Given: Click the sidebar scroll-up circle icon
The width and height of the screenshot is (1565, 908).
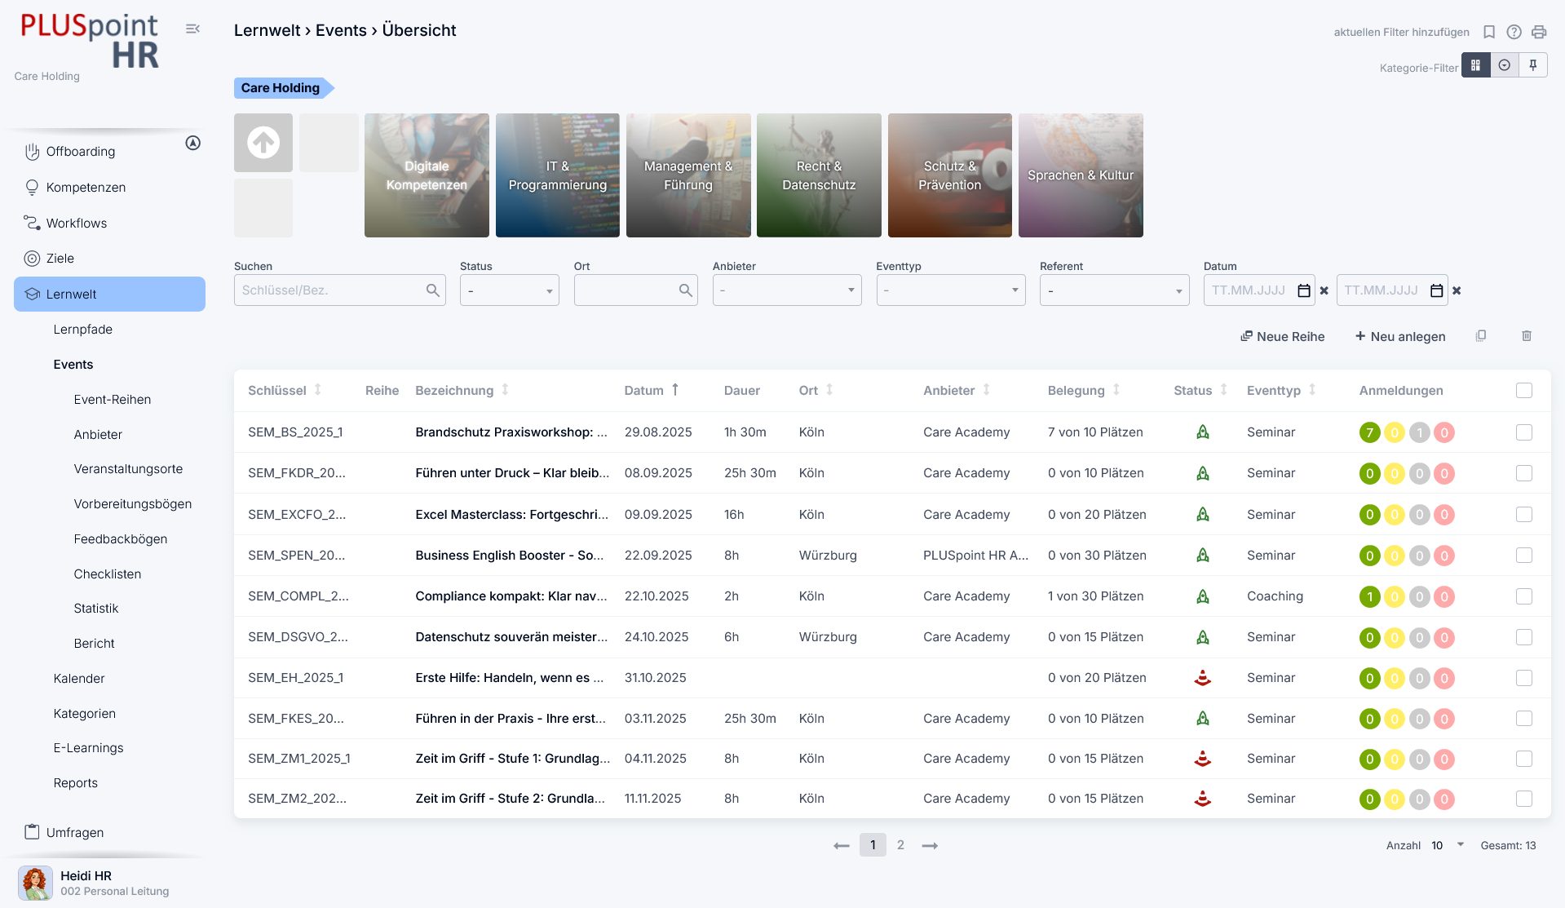Looking at the screenshot, I should [193, 143].
